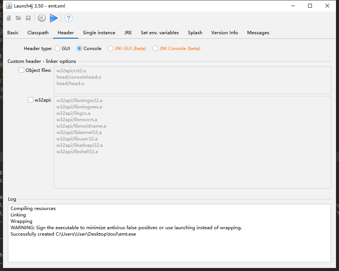Tick the w32api checkbox

(x=31, y=100)
